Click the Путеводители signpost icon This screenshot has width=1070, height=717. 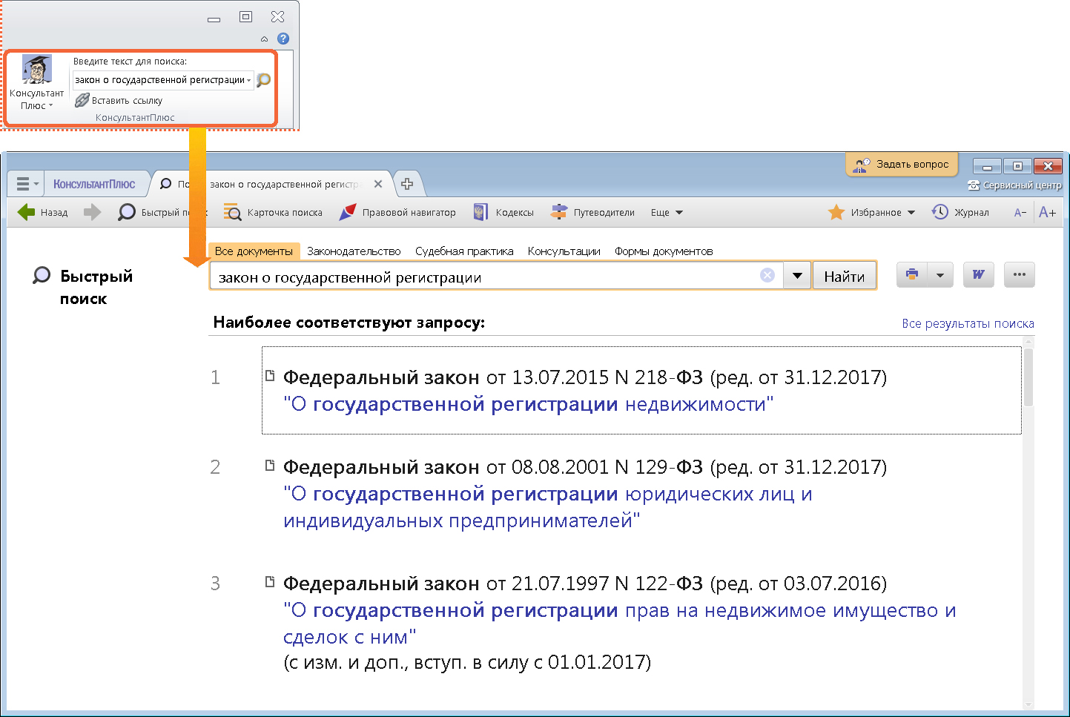(558, 212)
